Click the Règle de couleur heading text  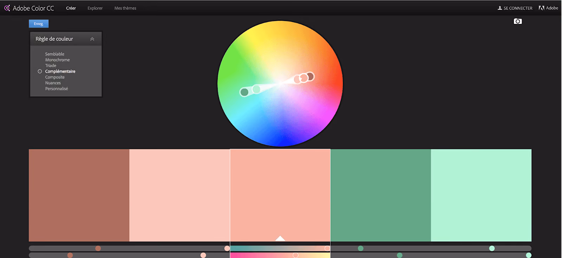click(54, 39)
